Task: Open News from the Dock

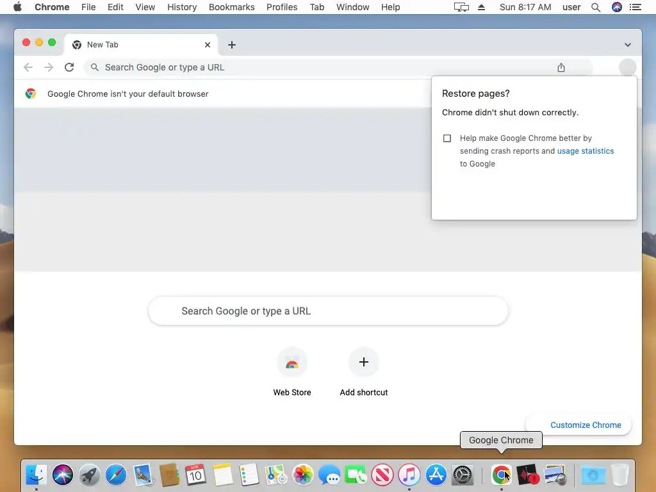Action: 382,475
